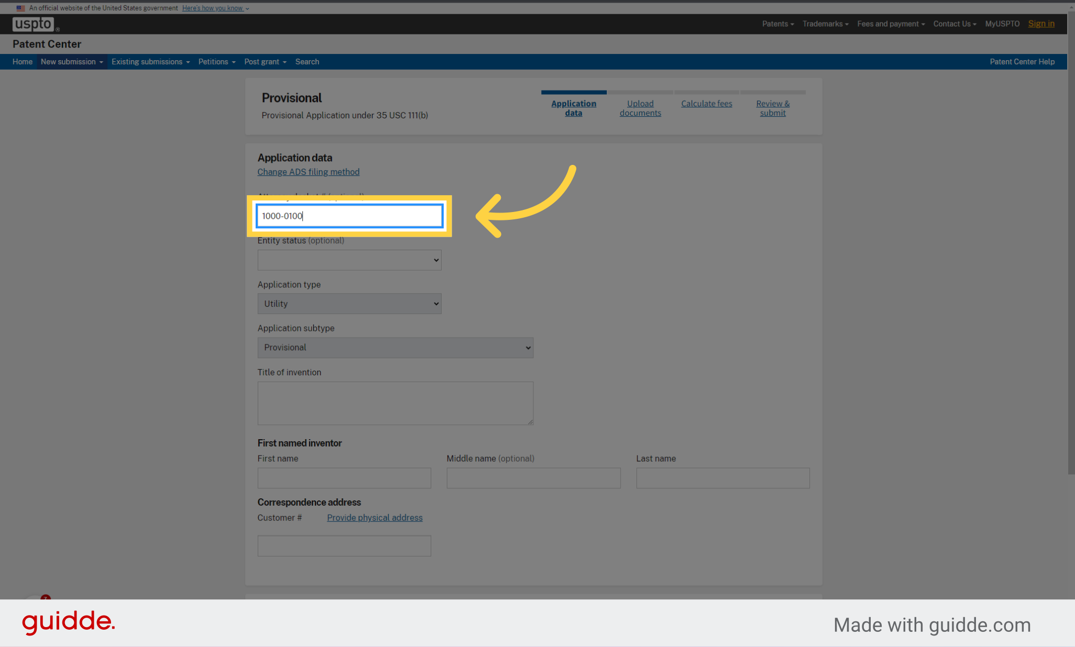Click the USPTO logo
The image size is (1075, 647).
click(32, 24)
